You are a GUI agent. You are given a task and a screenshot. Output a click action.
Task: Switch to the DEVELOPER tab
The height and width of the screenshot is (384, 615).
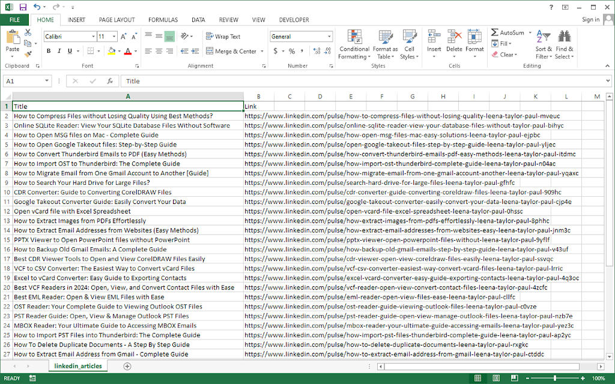(294, 20)
